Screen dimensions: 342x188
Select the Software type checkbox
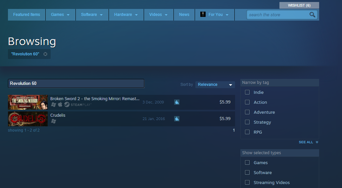tap(247, 172)
